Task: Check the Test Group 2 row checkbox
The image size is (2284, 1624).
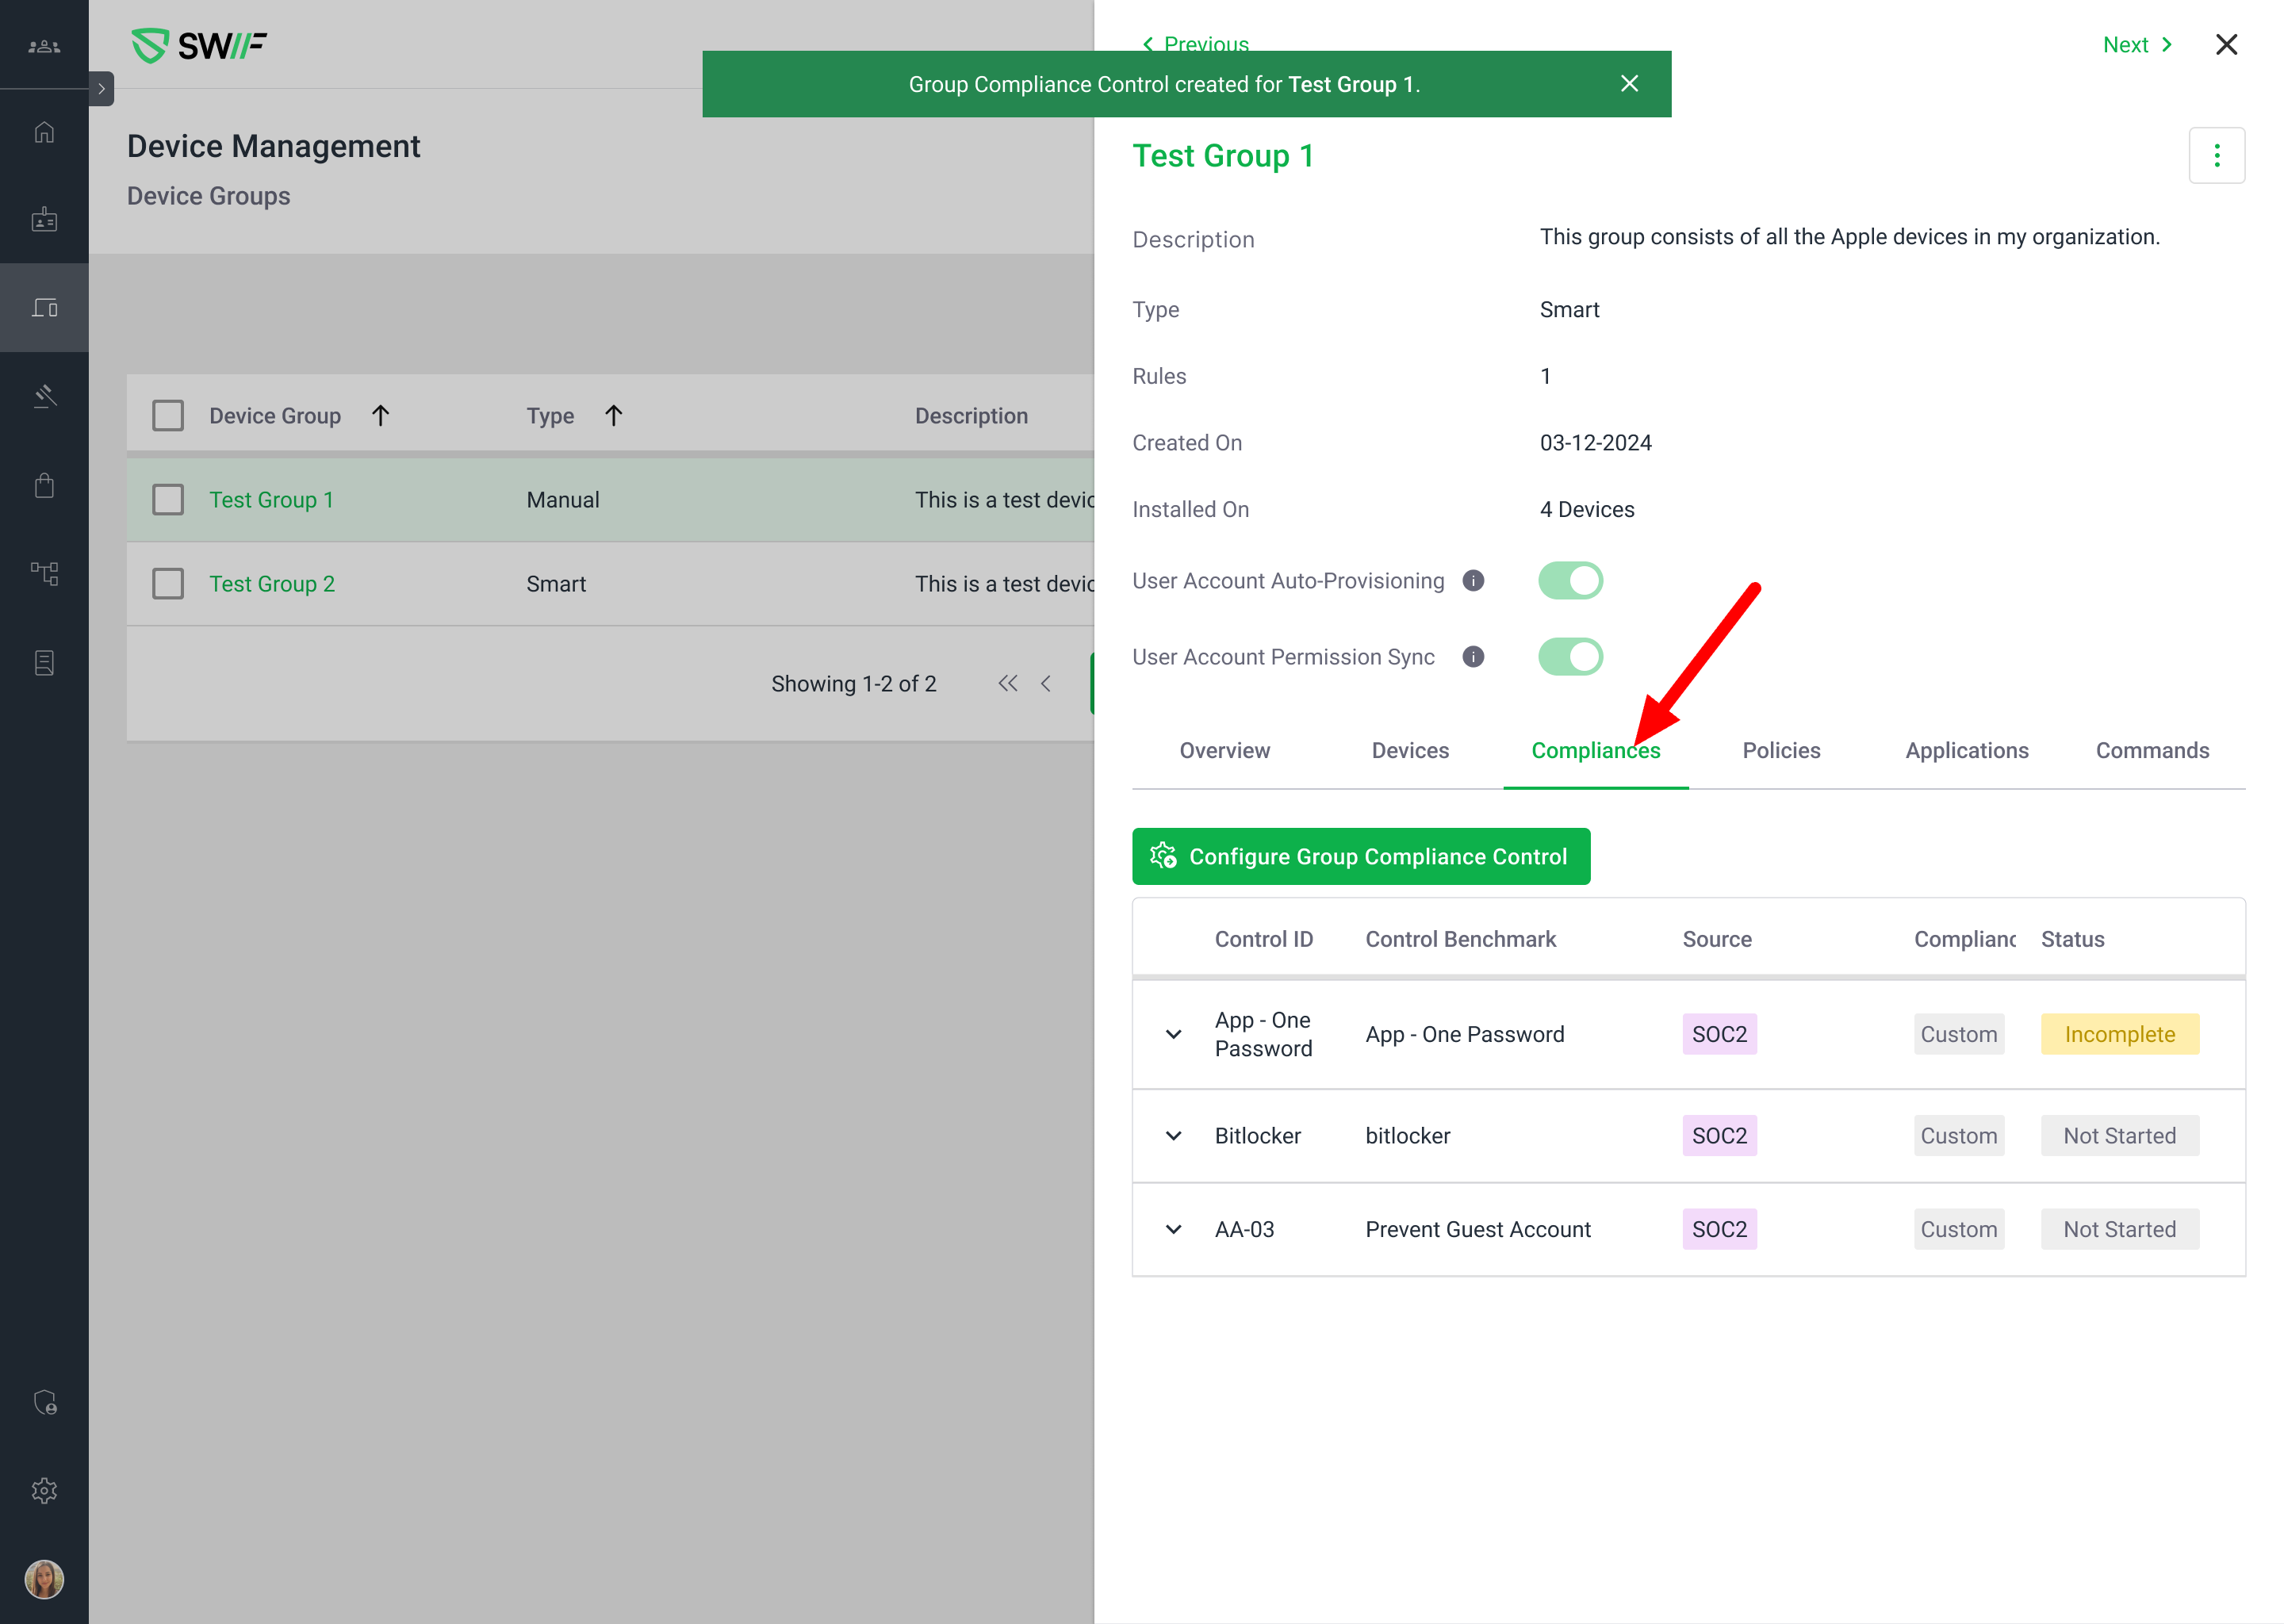Action: [x=168, y=584]
